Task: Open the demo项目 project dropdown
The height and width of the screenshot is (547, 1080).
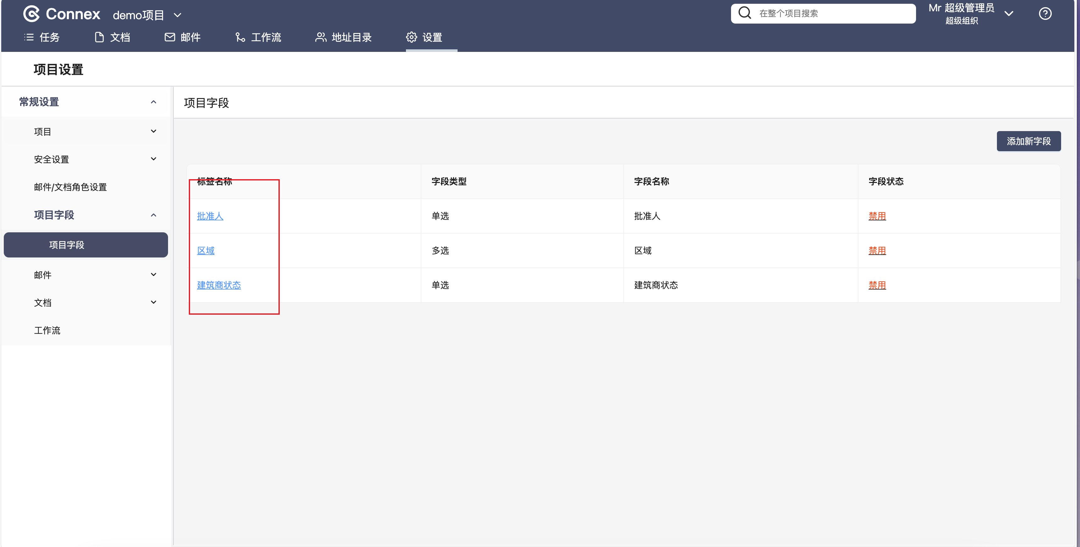Action: [x=177, y=15]
